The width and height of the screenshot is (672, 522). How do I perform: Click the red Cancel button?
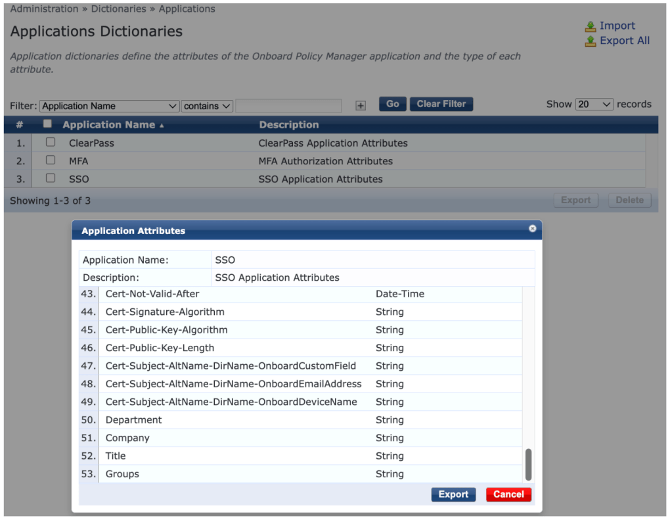point(508,494)
